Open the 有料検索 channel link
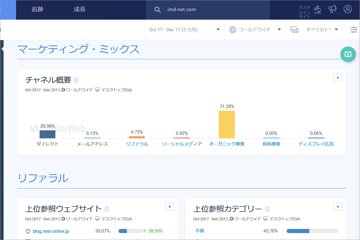Screen dimensions: 360x240 click(271, 144)
